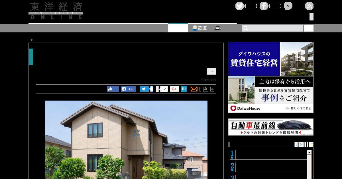Click the ranking list scroll-up arrow
The height and width of the screenshot is (179, 342).
tap(309, 152)
